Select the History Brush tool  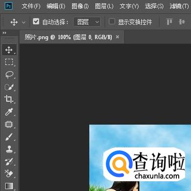[9, 162]
